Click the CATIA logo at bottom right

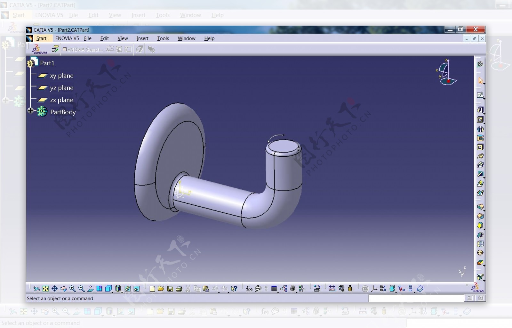click(x=477, y=288)
